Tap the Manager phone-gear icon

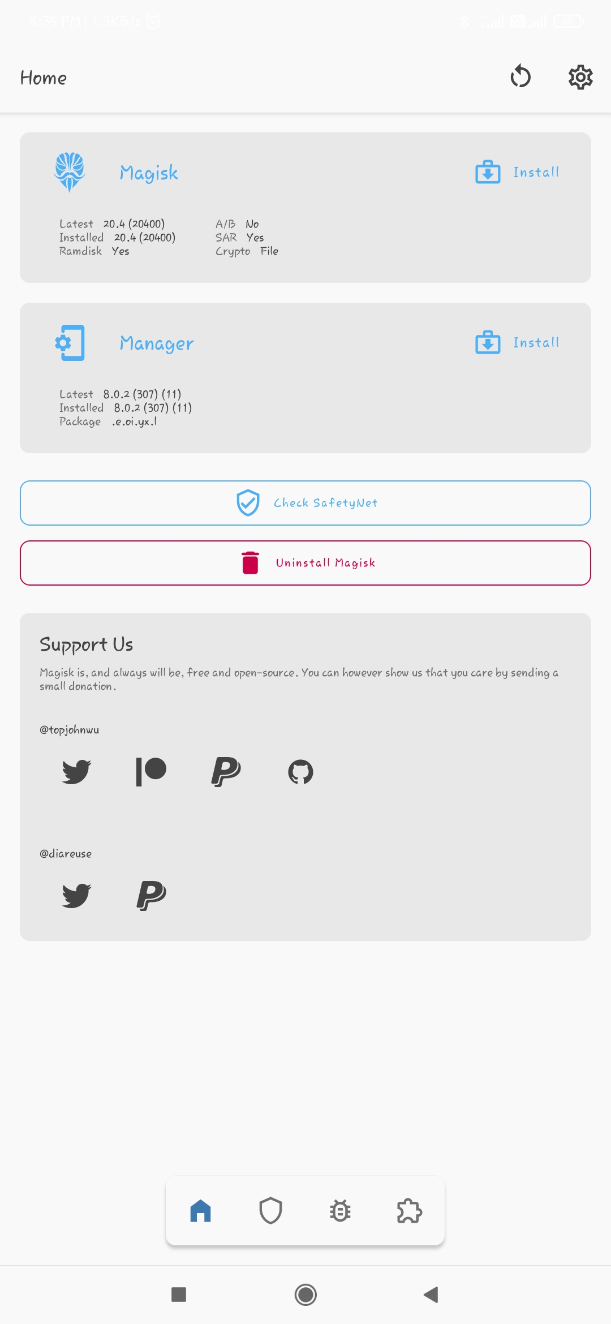click(70, 342)
